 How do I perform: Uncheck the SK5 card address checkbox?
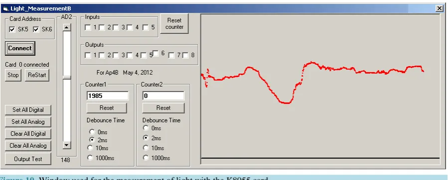click(x=12, y=29)
